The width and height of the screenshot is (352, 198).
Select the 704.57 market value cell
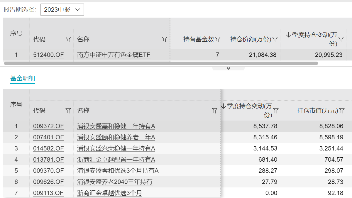point(314,160)
